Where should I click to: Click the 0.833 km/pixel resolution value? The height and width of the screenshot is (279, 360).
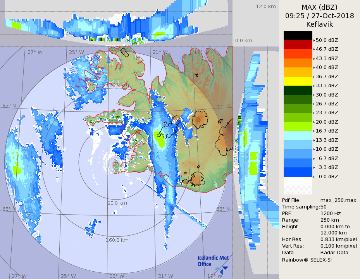pyautogui.click(x=338, y=239)
